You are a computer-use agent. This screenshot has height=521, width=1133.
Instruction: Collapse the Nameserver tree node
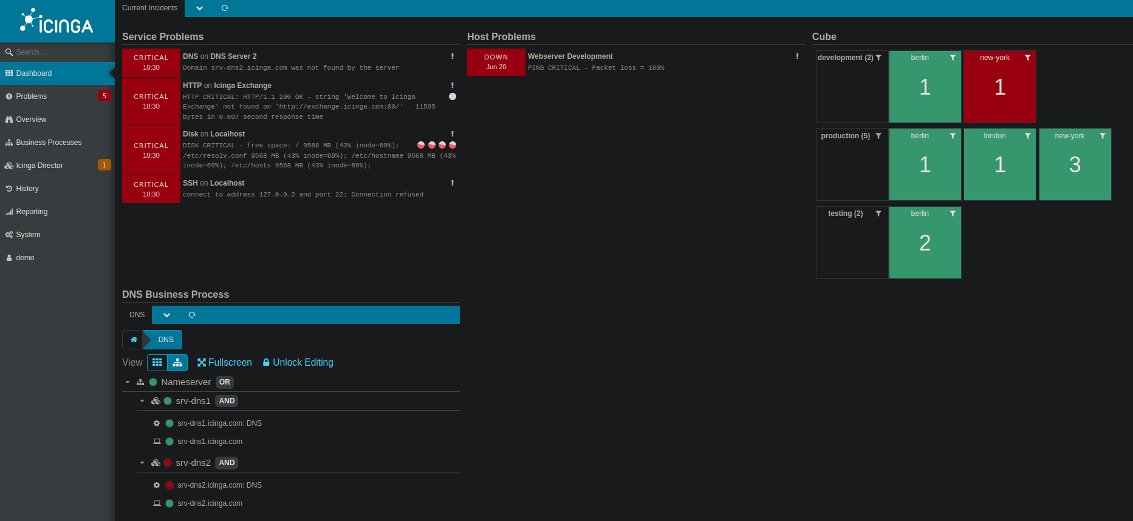[x=128, y=382]
